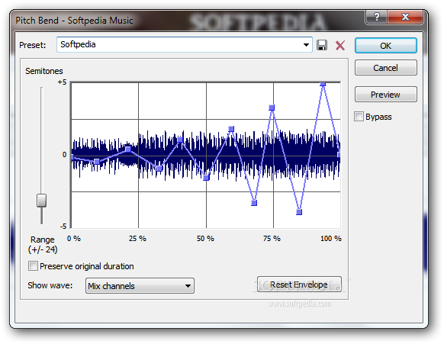Click Reset Envelope button
The height and width of the screenshot is (344, 444).
(x=299, y=285)
